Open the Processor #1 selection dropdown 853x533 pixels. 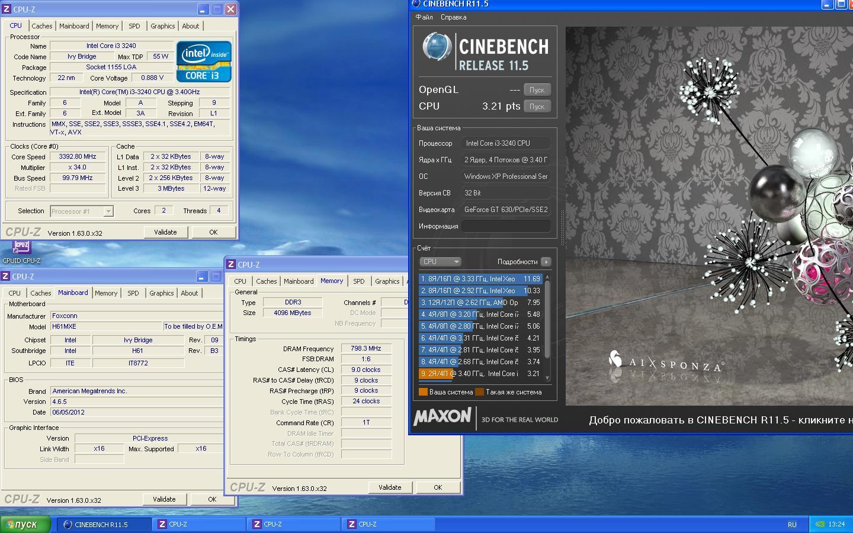82,211
